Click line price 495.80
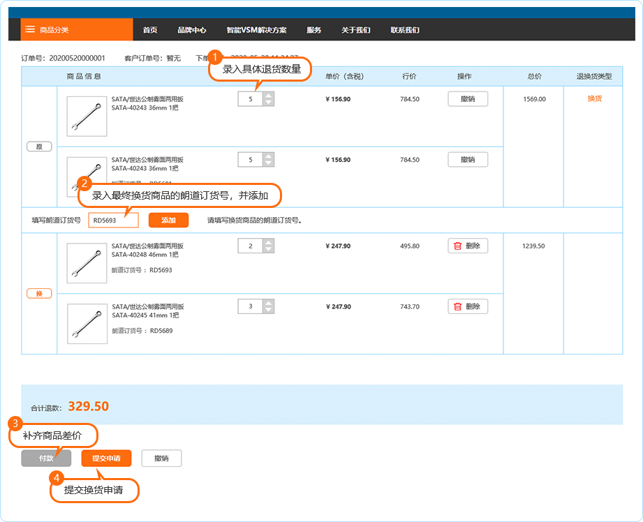Image resolution: width=643 pixels, height=522 pixels. 410,246
